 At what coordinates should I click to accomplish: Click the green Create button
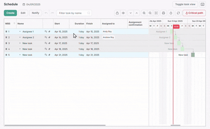click(x=10, y=13)
